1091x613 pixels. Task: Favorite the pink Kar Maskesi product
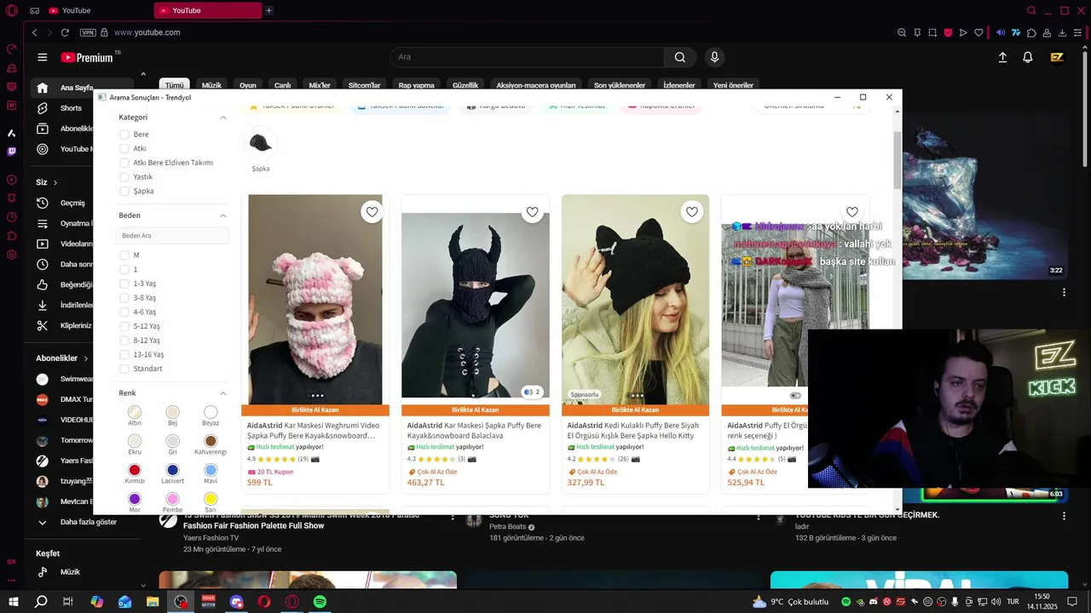[372, 212]
